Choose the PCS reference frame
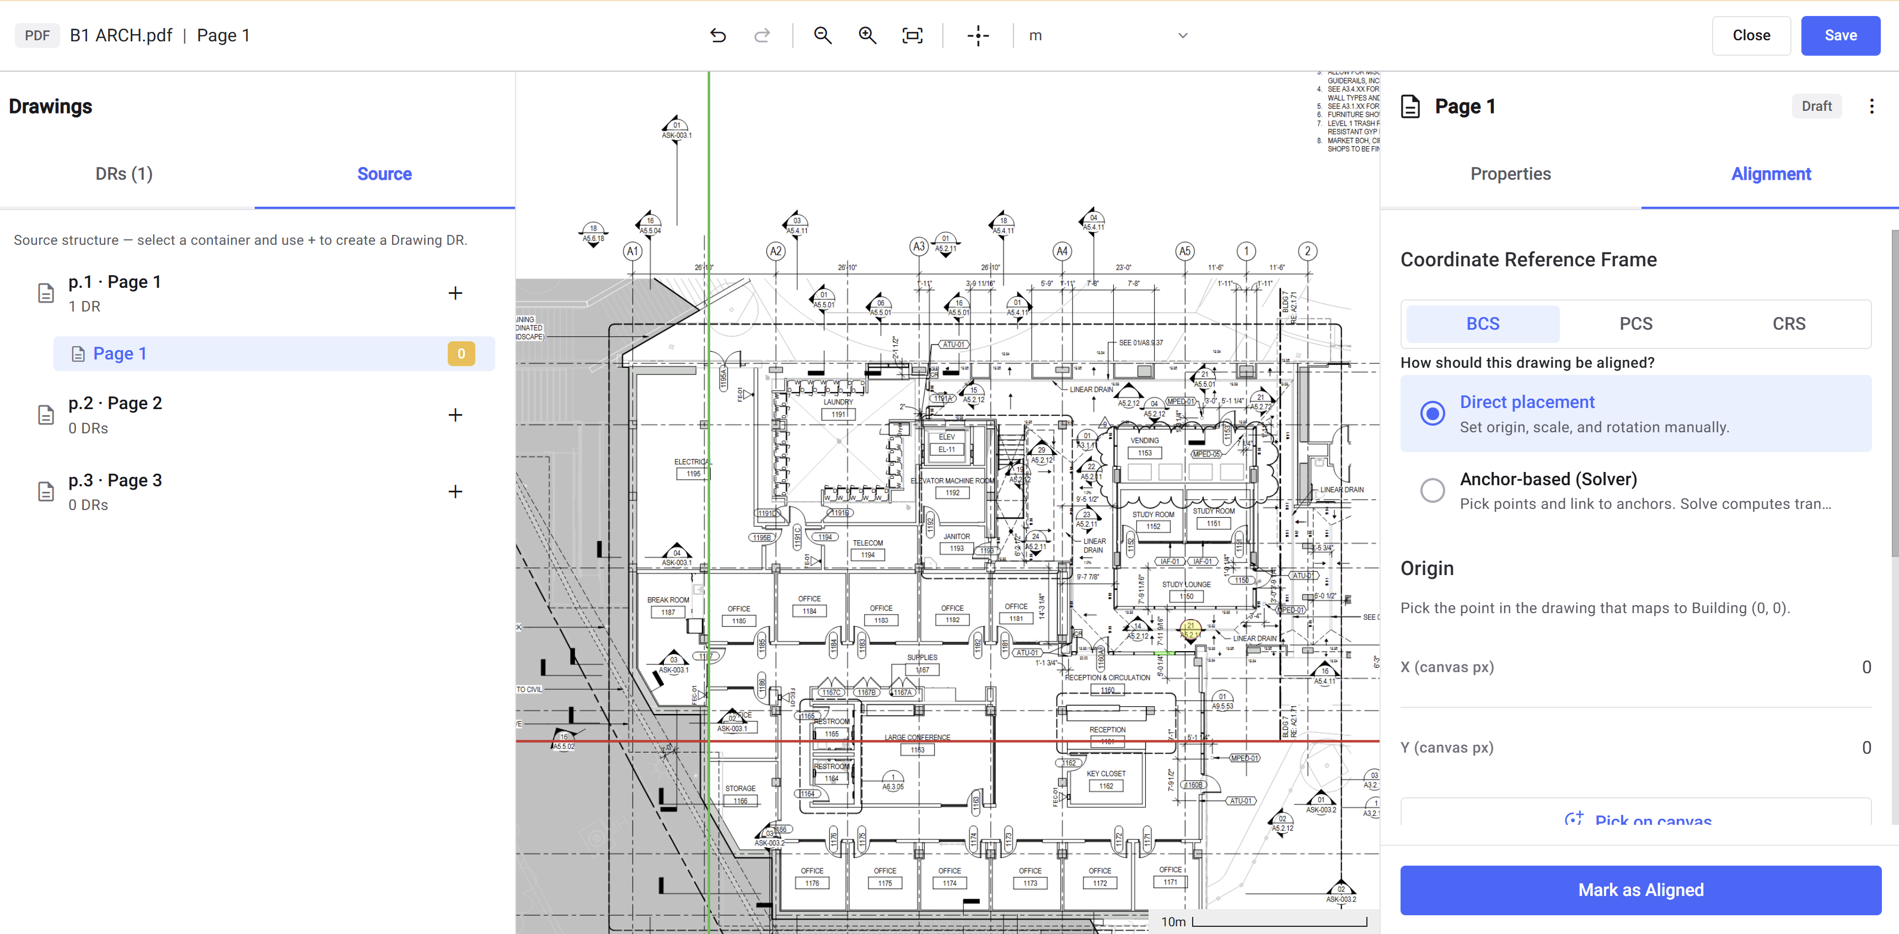Screen dimensions: 1899x934 (x=1635, y=324)
